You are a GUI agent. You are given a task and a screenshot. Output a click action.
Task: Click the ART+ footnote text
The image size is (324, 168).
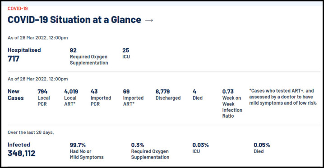283,97
